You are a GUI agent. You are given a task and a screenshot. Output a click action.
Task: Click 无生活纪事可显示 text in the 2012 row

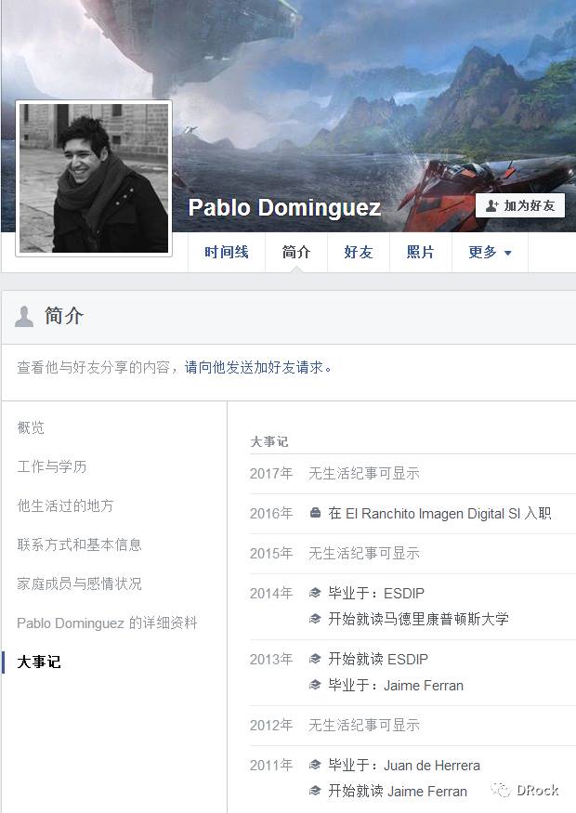[364, 725]
